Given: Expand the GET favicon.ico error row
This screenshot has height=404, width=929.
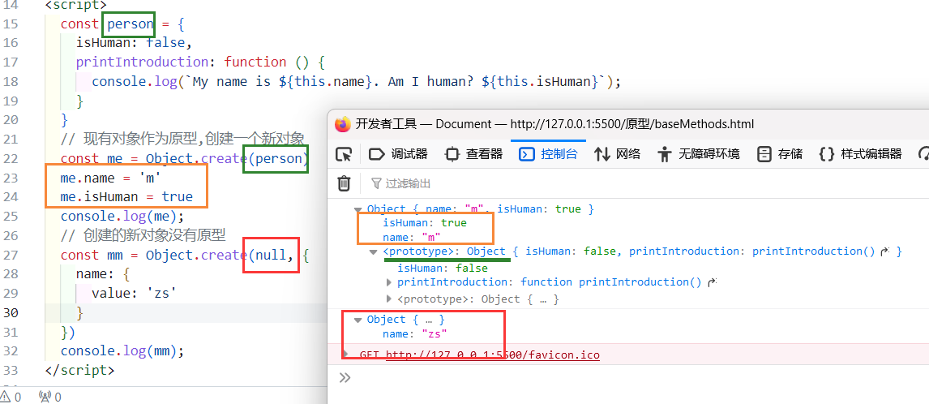Looking at the screenshot, I should [346, 355].
